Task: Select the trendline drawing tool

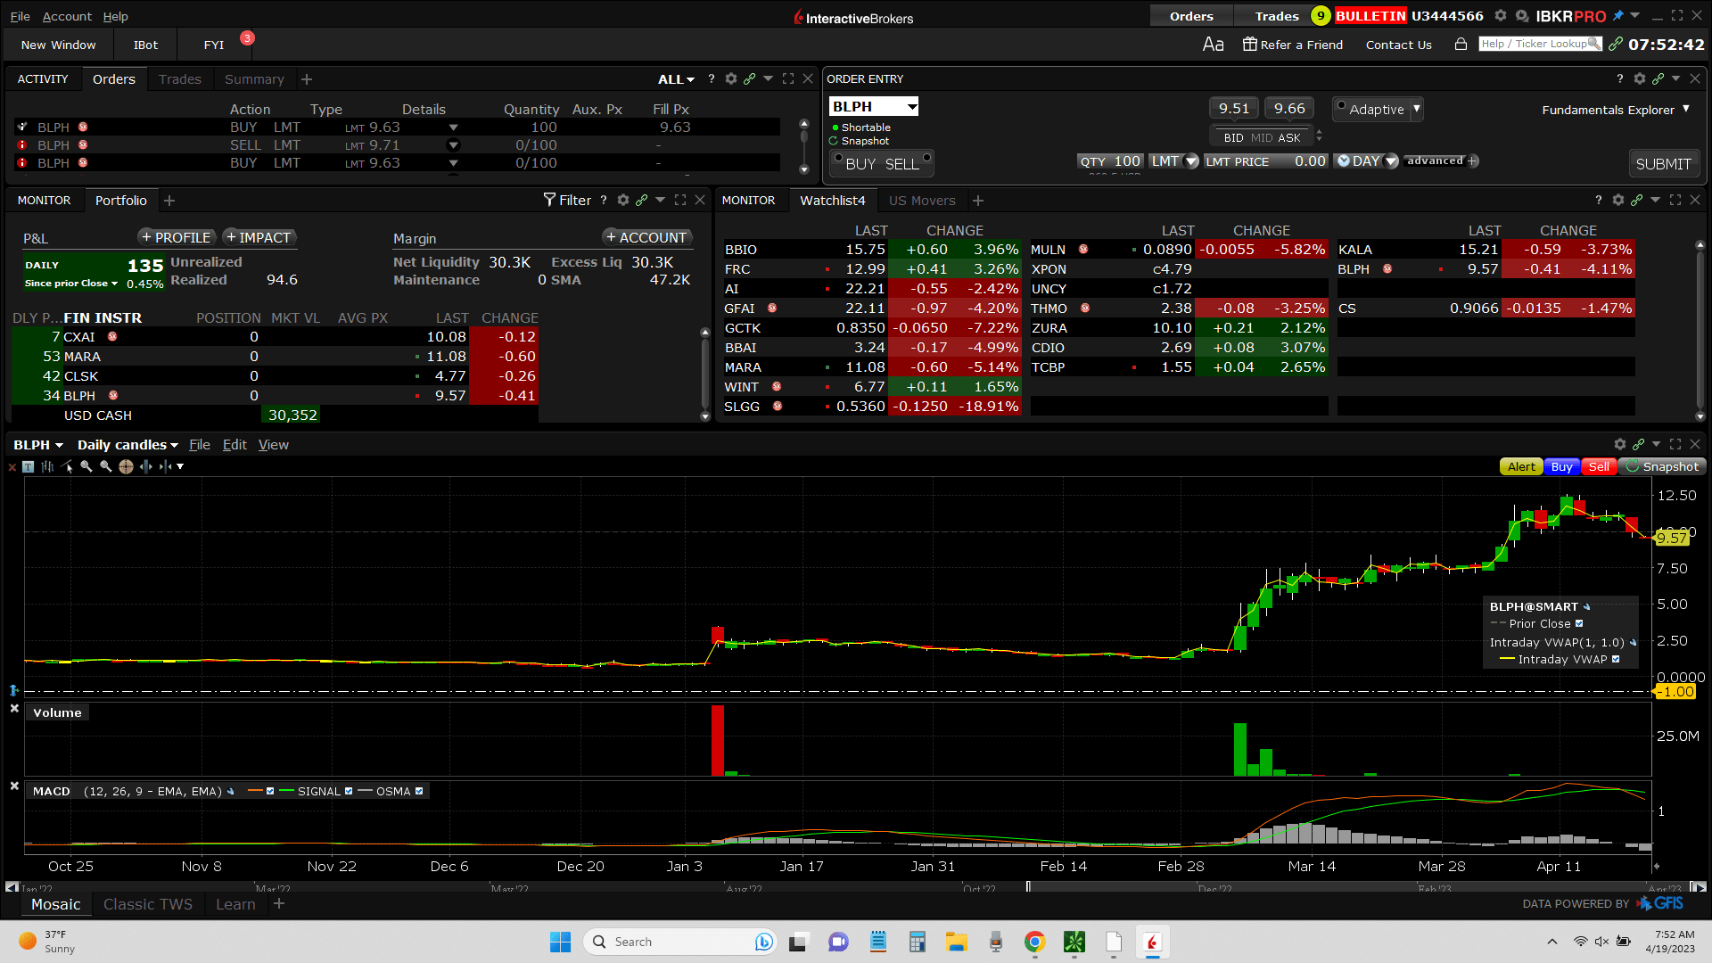Action: pyautogui.click(x=68, y=466)
